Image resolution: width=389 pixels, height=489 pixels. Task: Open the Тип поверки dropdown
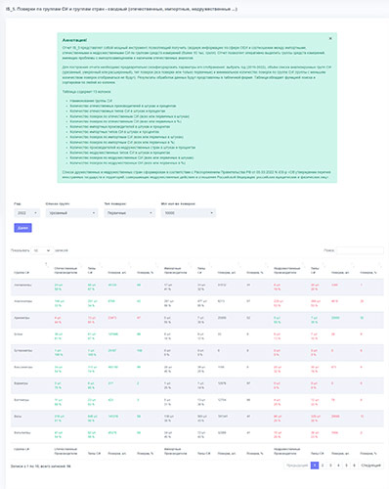coord(130,213)
